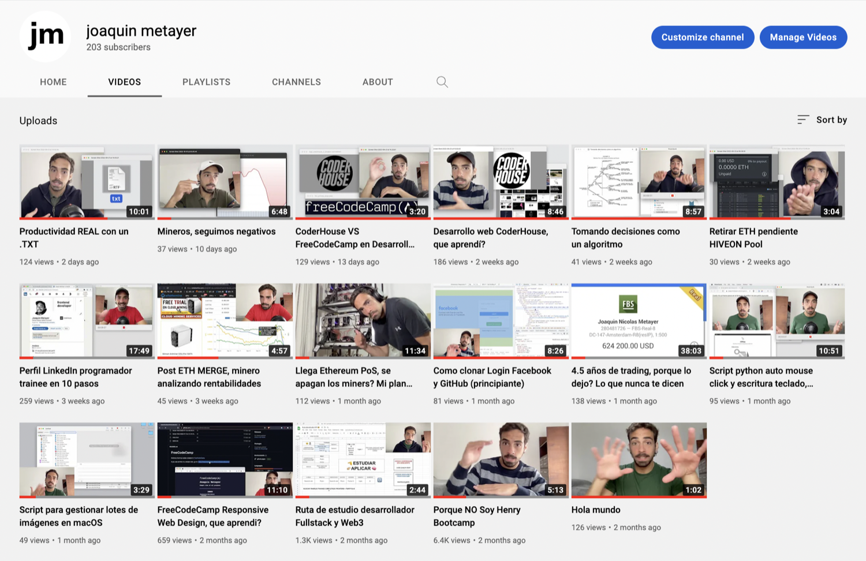Viewport: 866px width, 561px height.
Task: Open the 38:03 trading video thumbnail
Action: (639, 320)
